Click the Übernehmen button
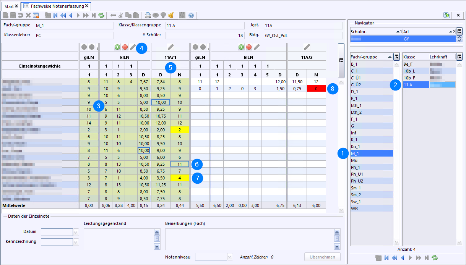This screenshot has width=466, height=265. 322,257
